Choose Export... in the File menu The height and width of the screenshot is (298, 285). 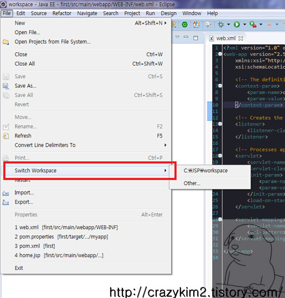pos(86,202)
